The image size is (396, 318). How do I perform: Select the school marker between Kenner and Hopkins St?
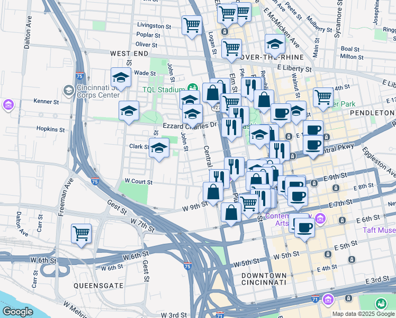coord(129,111)
